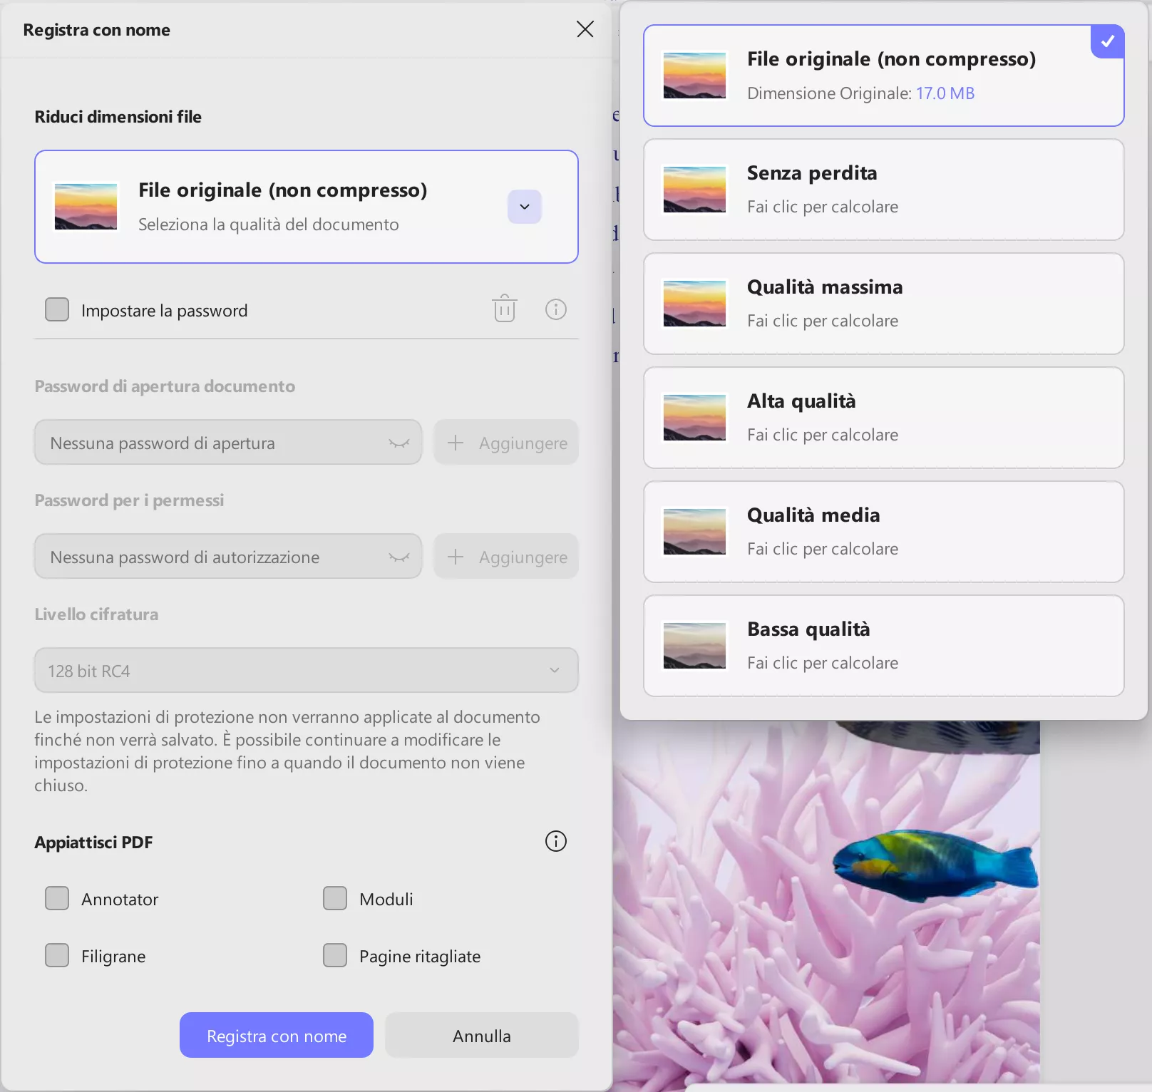The height and width of the screenshot is (1092, 1152).
Task: Open the info tooltip beside password settings
Action: (556, 309)
